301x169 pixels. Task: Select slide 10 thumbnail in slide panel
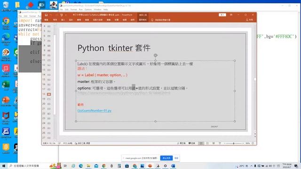[49, 55]
